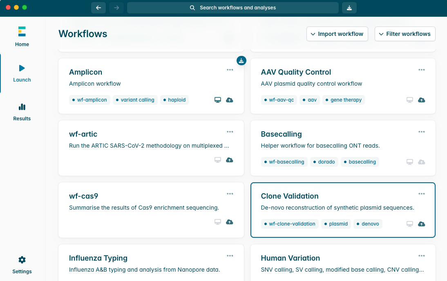Click the download badge on the Amplicon card
Screen dimensions: 447x281
(241, 60)
